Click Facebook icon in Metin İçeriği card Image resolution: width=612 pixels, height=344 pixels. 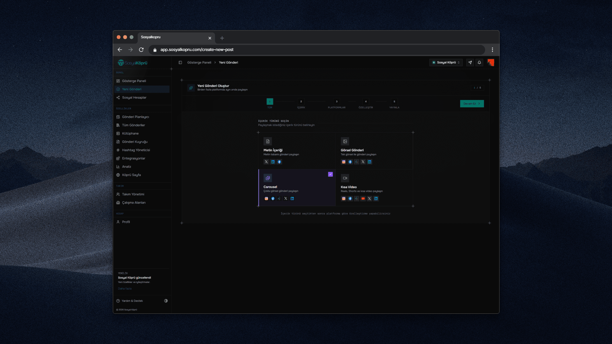279,162
